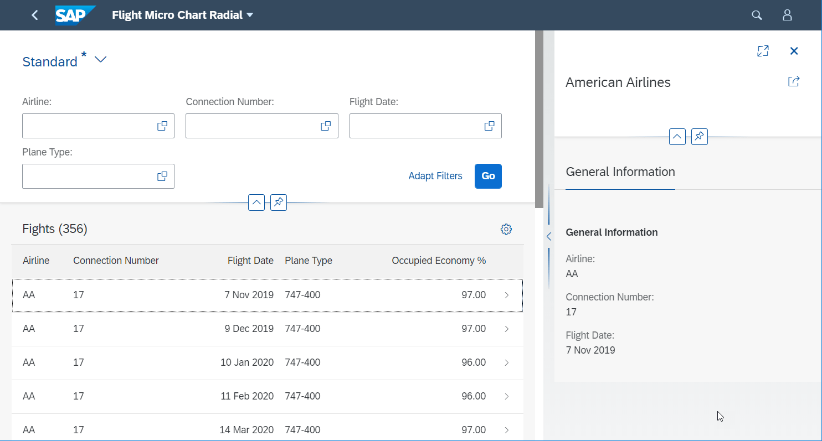
Task: Open value help for Flight Date filter
Action: [x=489, y=126]
